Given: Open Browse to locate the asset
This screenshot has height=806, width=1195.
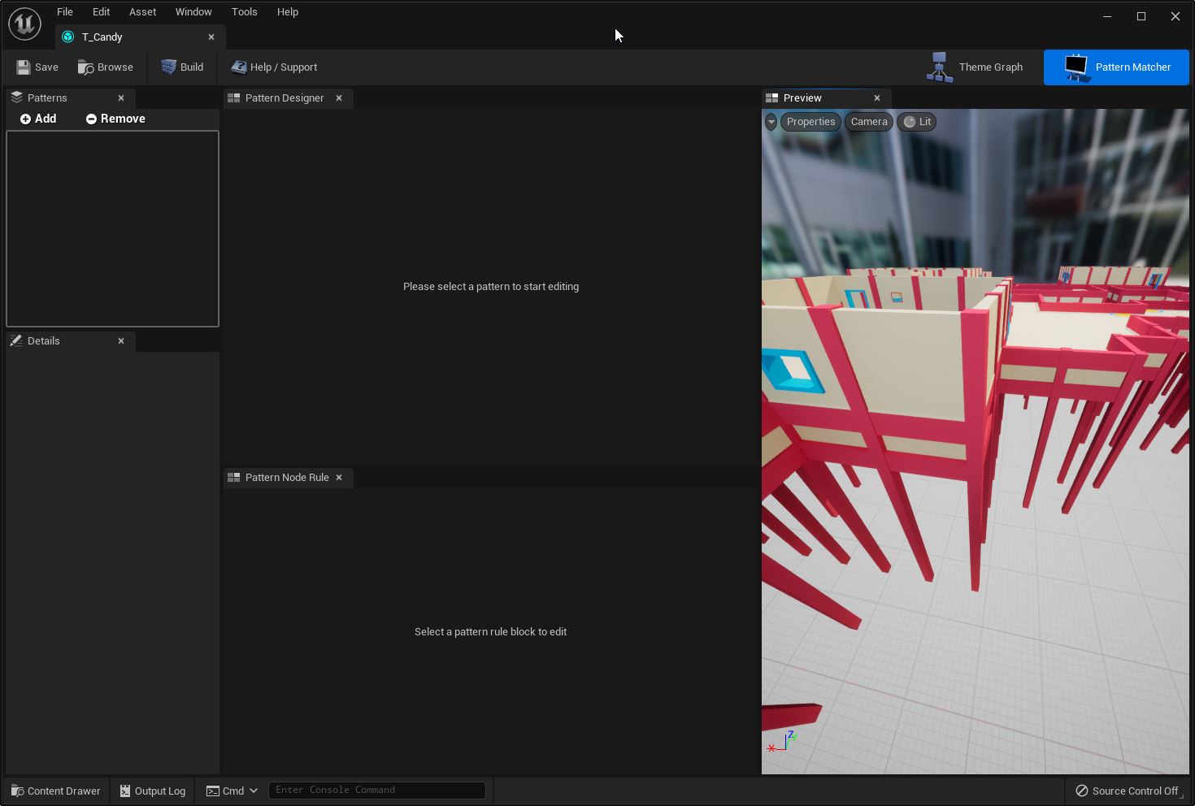Looking at the screenshot, I should (x=106, y=67).
